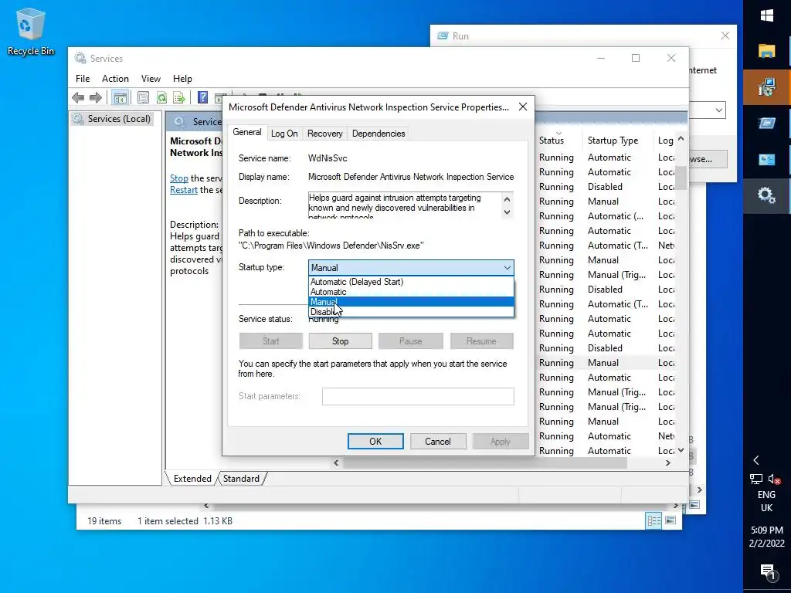Switch to the Extended view tab
The width and height of the screenshot is (791, 593).
pos(192,479)
